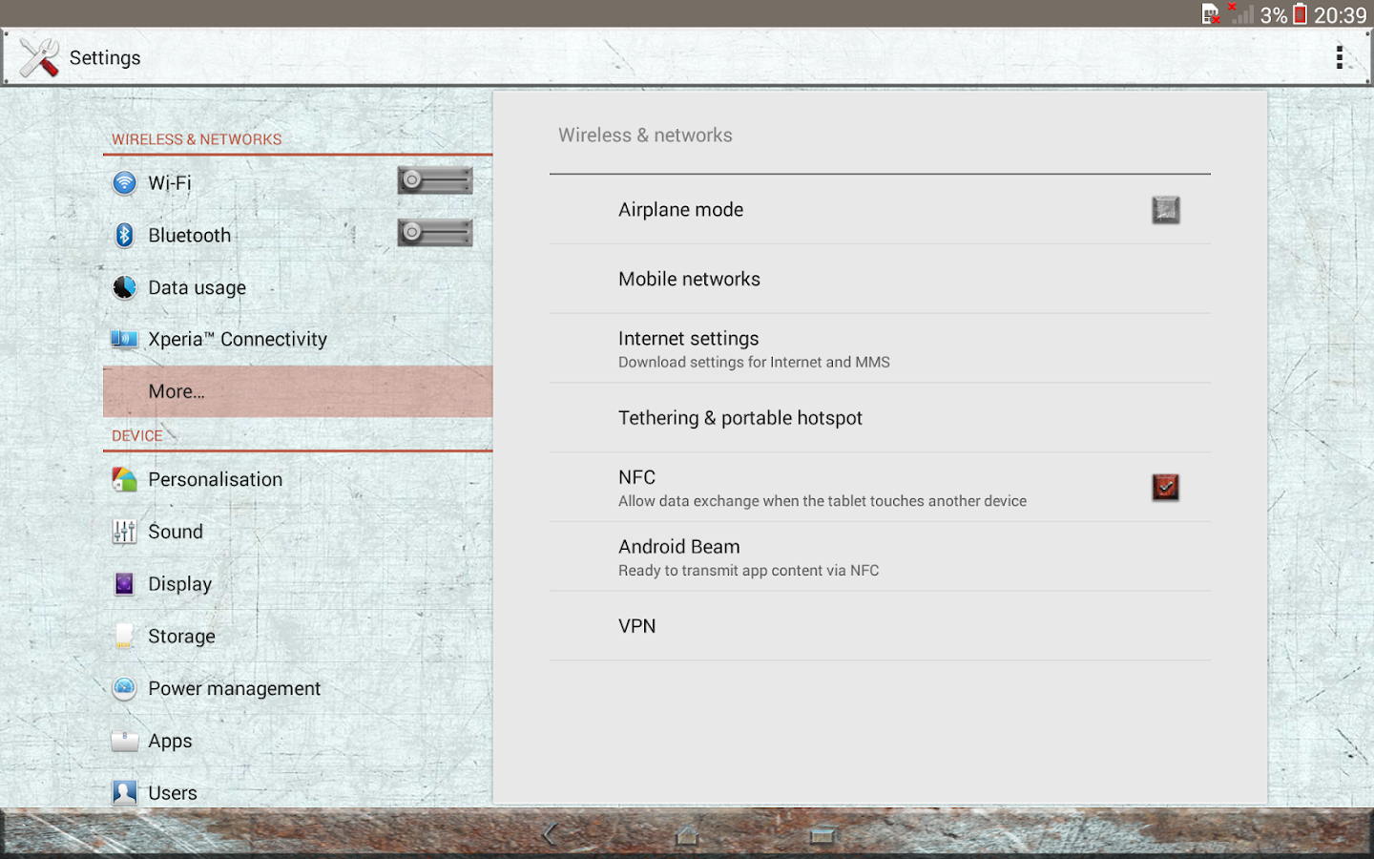Viewport: 1374px width, 859px height.
Task: Open Mobile networks option
Action: [880, 279]
